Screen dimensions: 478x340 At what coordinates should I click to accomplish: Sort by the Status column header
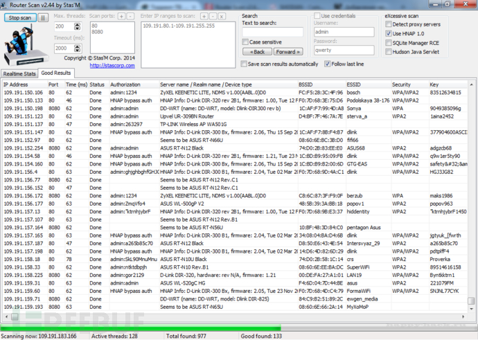(99, 84)
